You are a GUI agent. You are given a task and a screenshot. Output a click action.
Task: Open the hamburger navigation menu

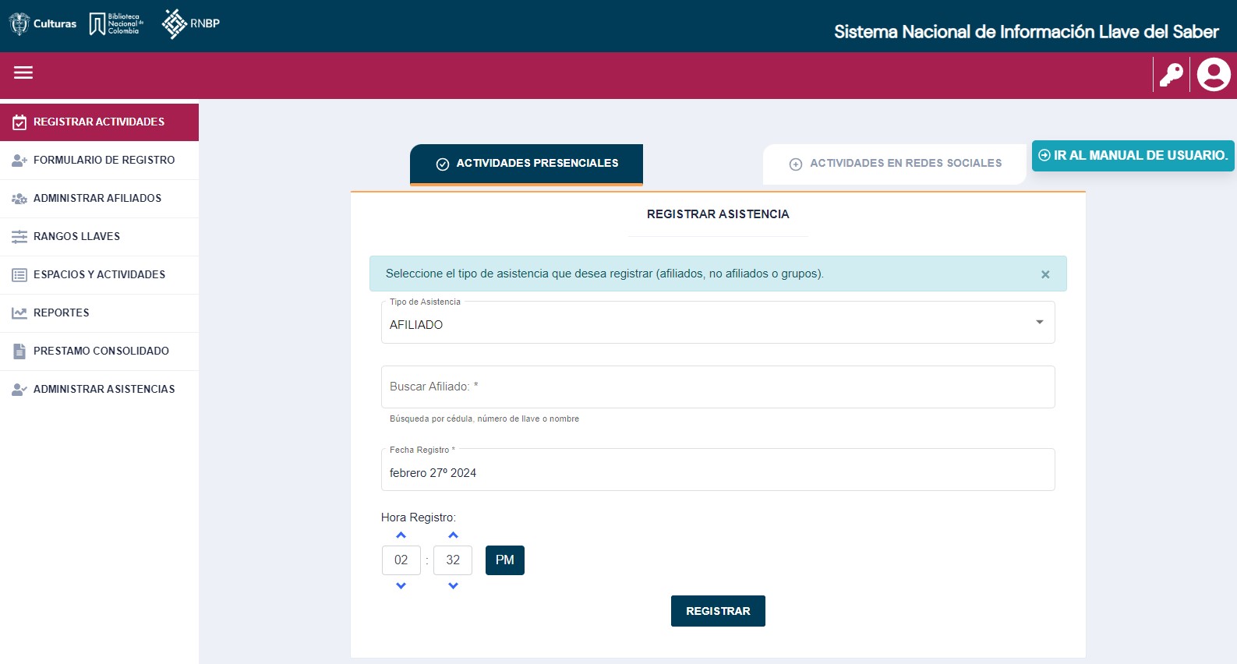coord(23,72)
